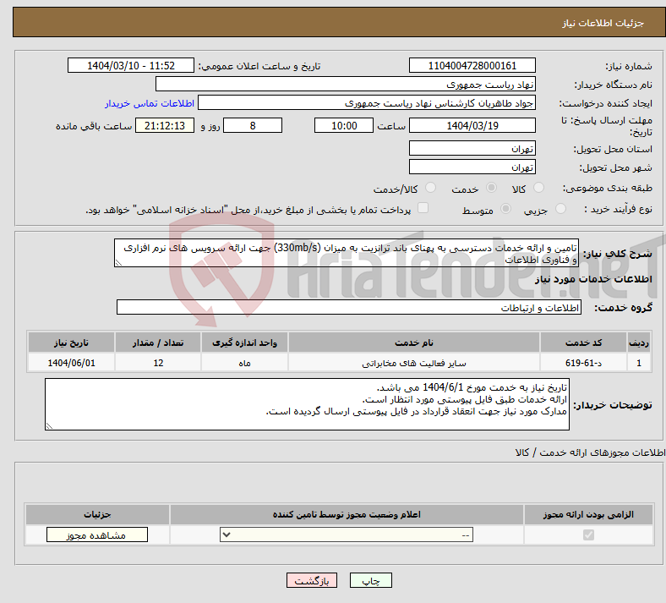This screenshot has width=666, height=603.
Task: Click the remaining days field 8
Action: coord(253,125)
